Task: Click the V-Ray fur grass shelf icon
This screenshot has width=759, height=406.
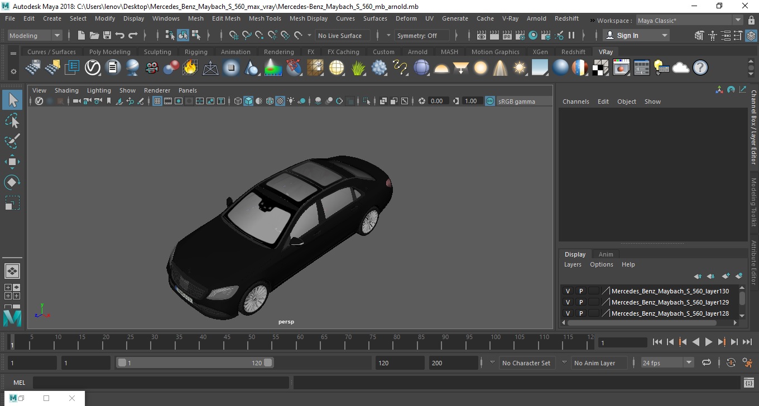Action: (x=358, y=68)
